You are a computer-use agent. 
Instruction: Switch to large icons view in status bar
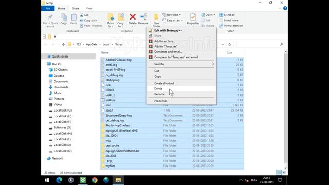(x=284, y=173)
